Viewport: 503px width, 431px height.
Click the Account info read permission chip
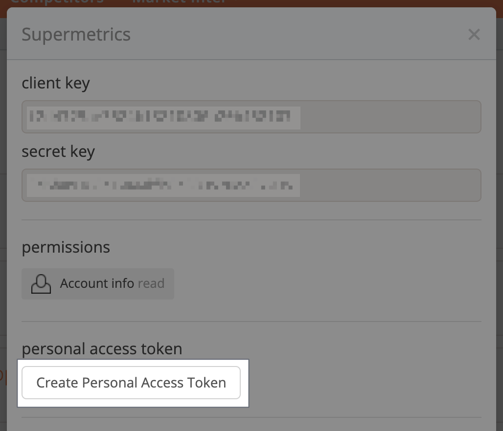[98, 284]
